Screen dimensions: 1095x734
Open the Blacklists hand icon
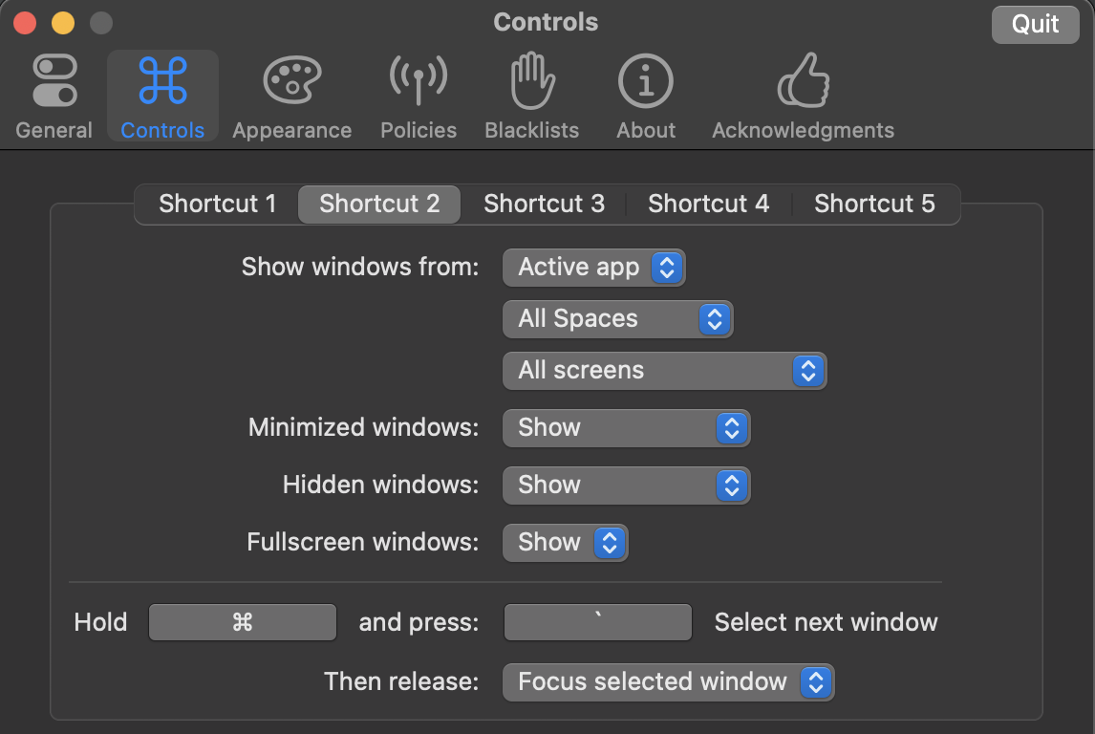pos(532,80)
